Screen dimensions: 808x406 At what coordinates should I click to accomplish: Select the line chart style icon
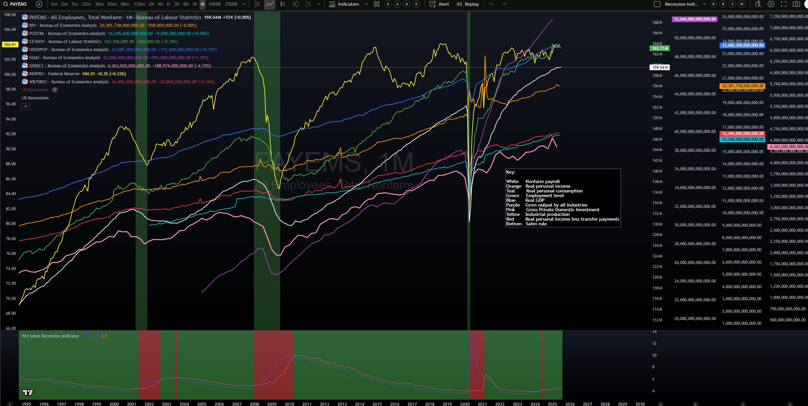click(269, 4)
